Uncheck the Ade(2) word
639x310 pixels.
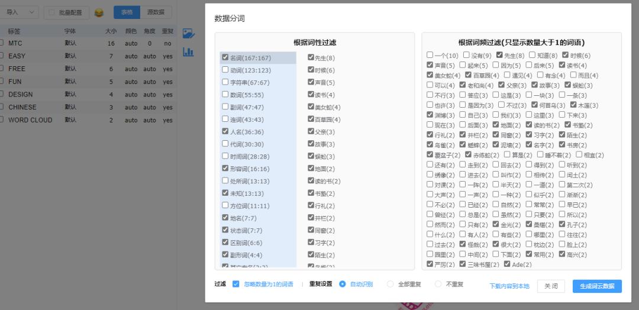coord(507,264)
